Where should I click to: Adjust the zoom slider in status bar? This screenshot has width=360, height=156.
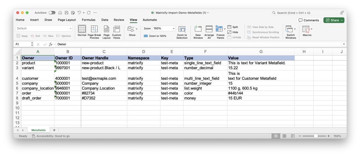click(315, 136)
